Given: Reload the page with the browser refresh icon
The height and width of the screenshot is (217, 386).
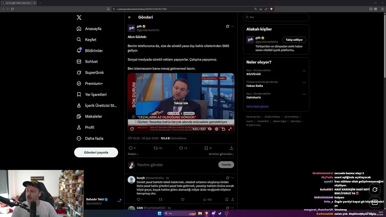Looking at the screenshot, I should click(12, 9).
